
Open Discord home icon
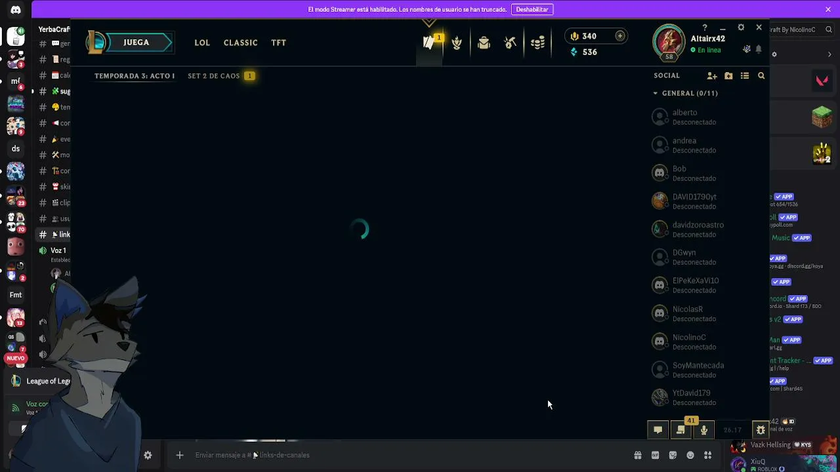[x=16, y=10]
